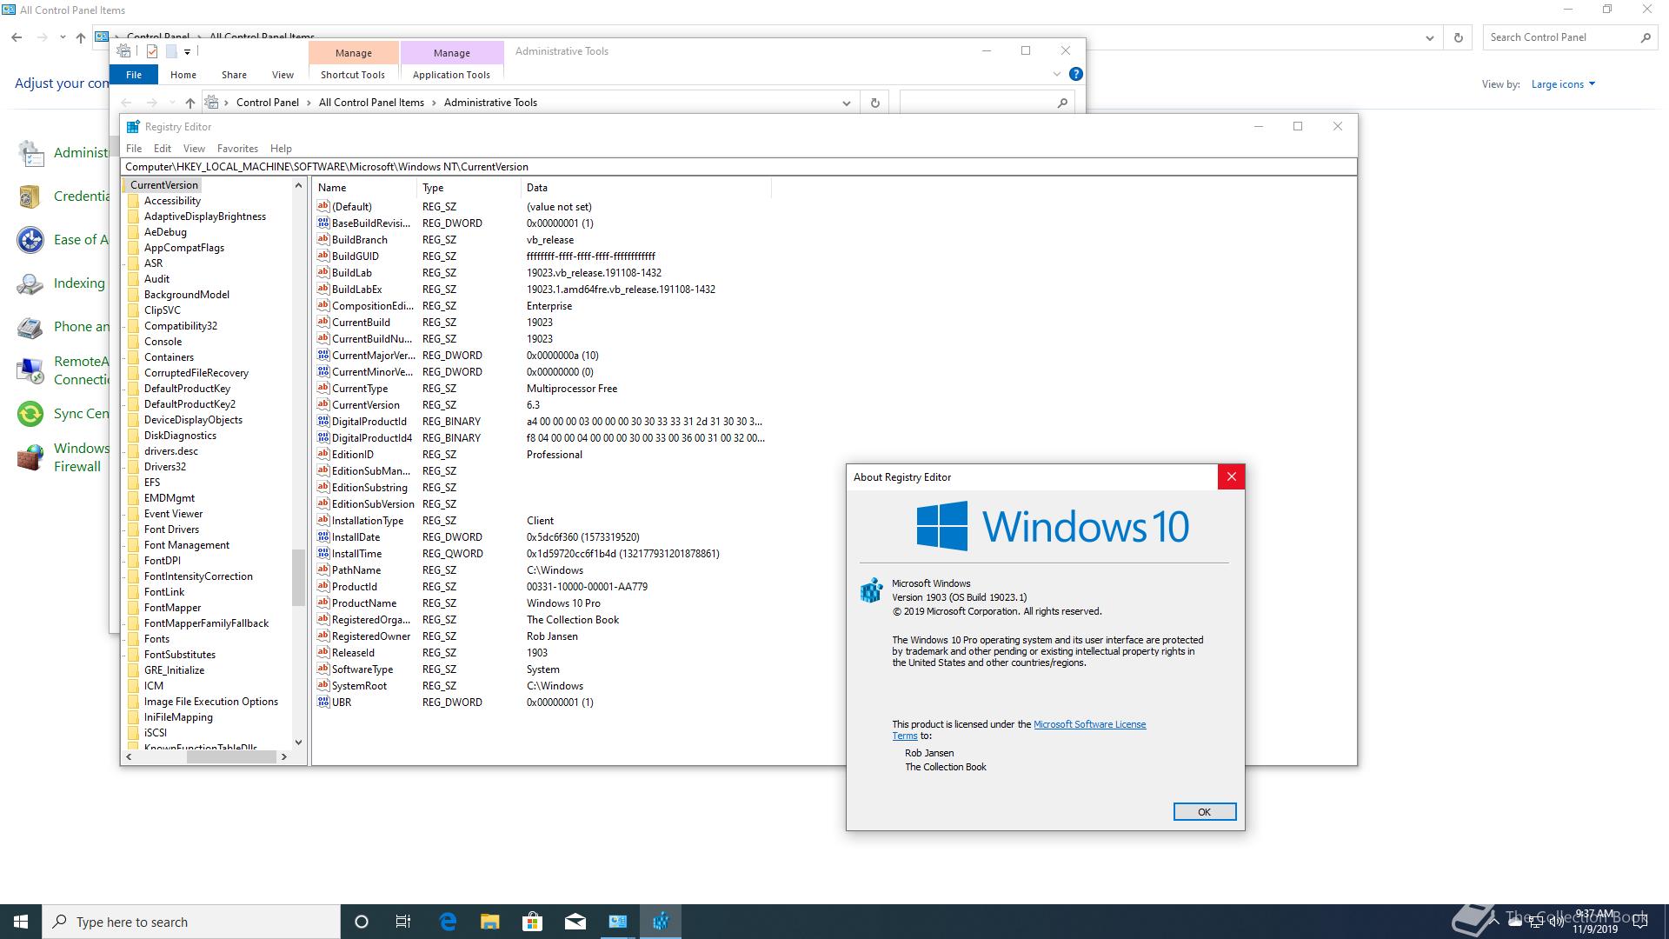The image size is (1669, 939).
Task: Launch Microsoft Edge from taskbar
Action: pos(448,922)
